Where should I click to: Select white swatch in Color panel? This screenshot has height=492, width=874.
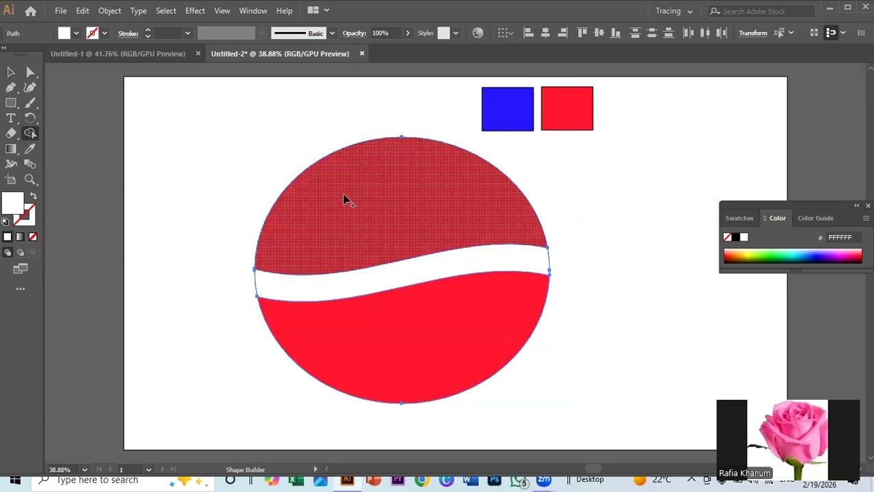point(744,237)
